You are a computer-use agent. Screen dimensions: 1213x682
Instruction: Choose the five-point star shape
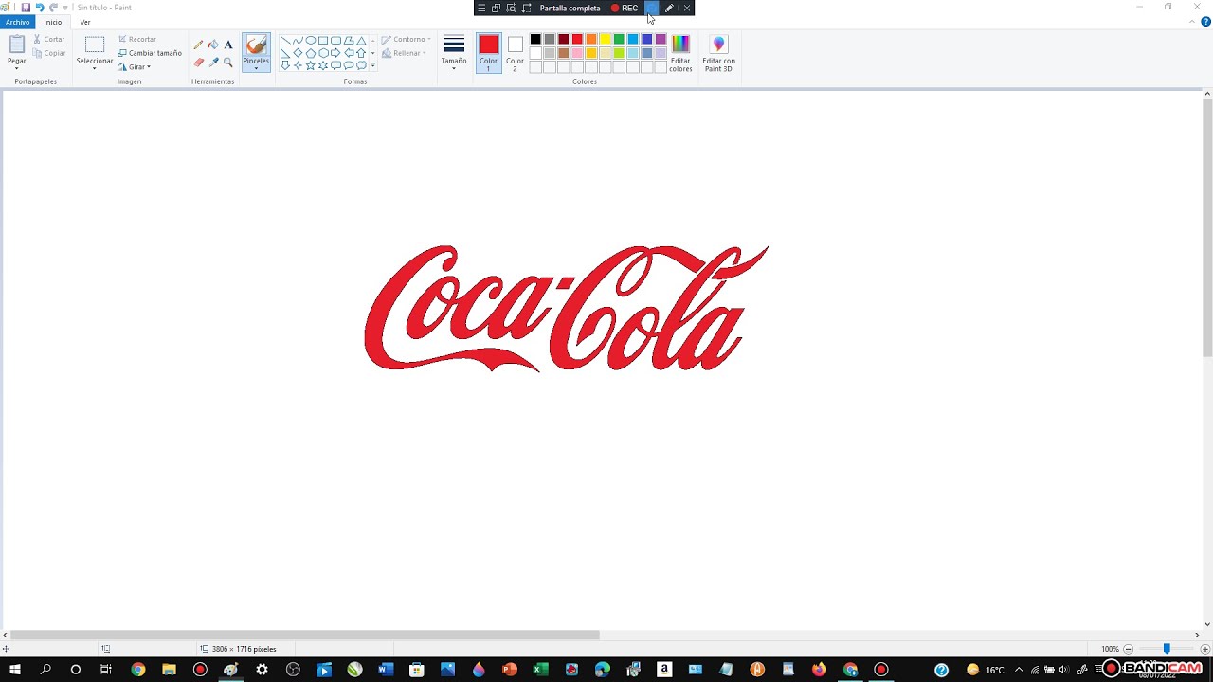[311, 65]
